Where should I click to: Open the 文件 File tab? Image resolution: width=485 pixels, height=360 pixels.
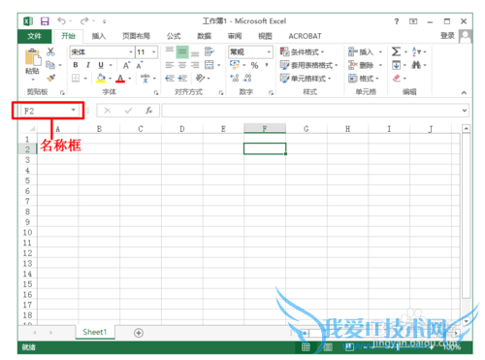(x=34, y=36)
